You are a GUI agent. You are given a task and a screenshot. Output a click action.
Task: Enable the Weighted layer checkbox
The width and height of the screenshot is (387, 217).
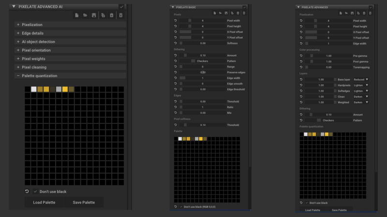(335, 102)
